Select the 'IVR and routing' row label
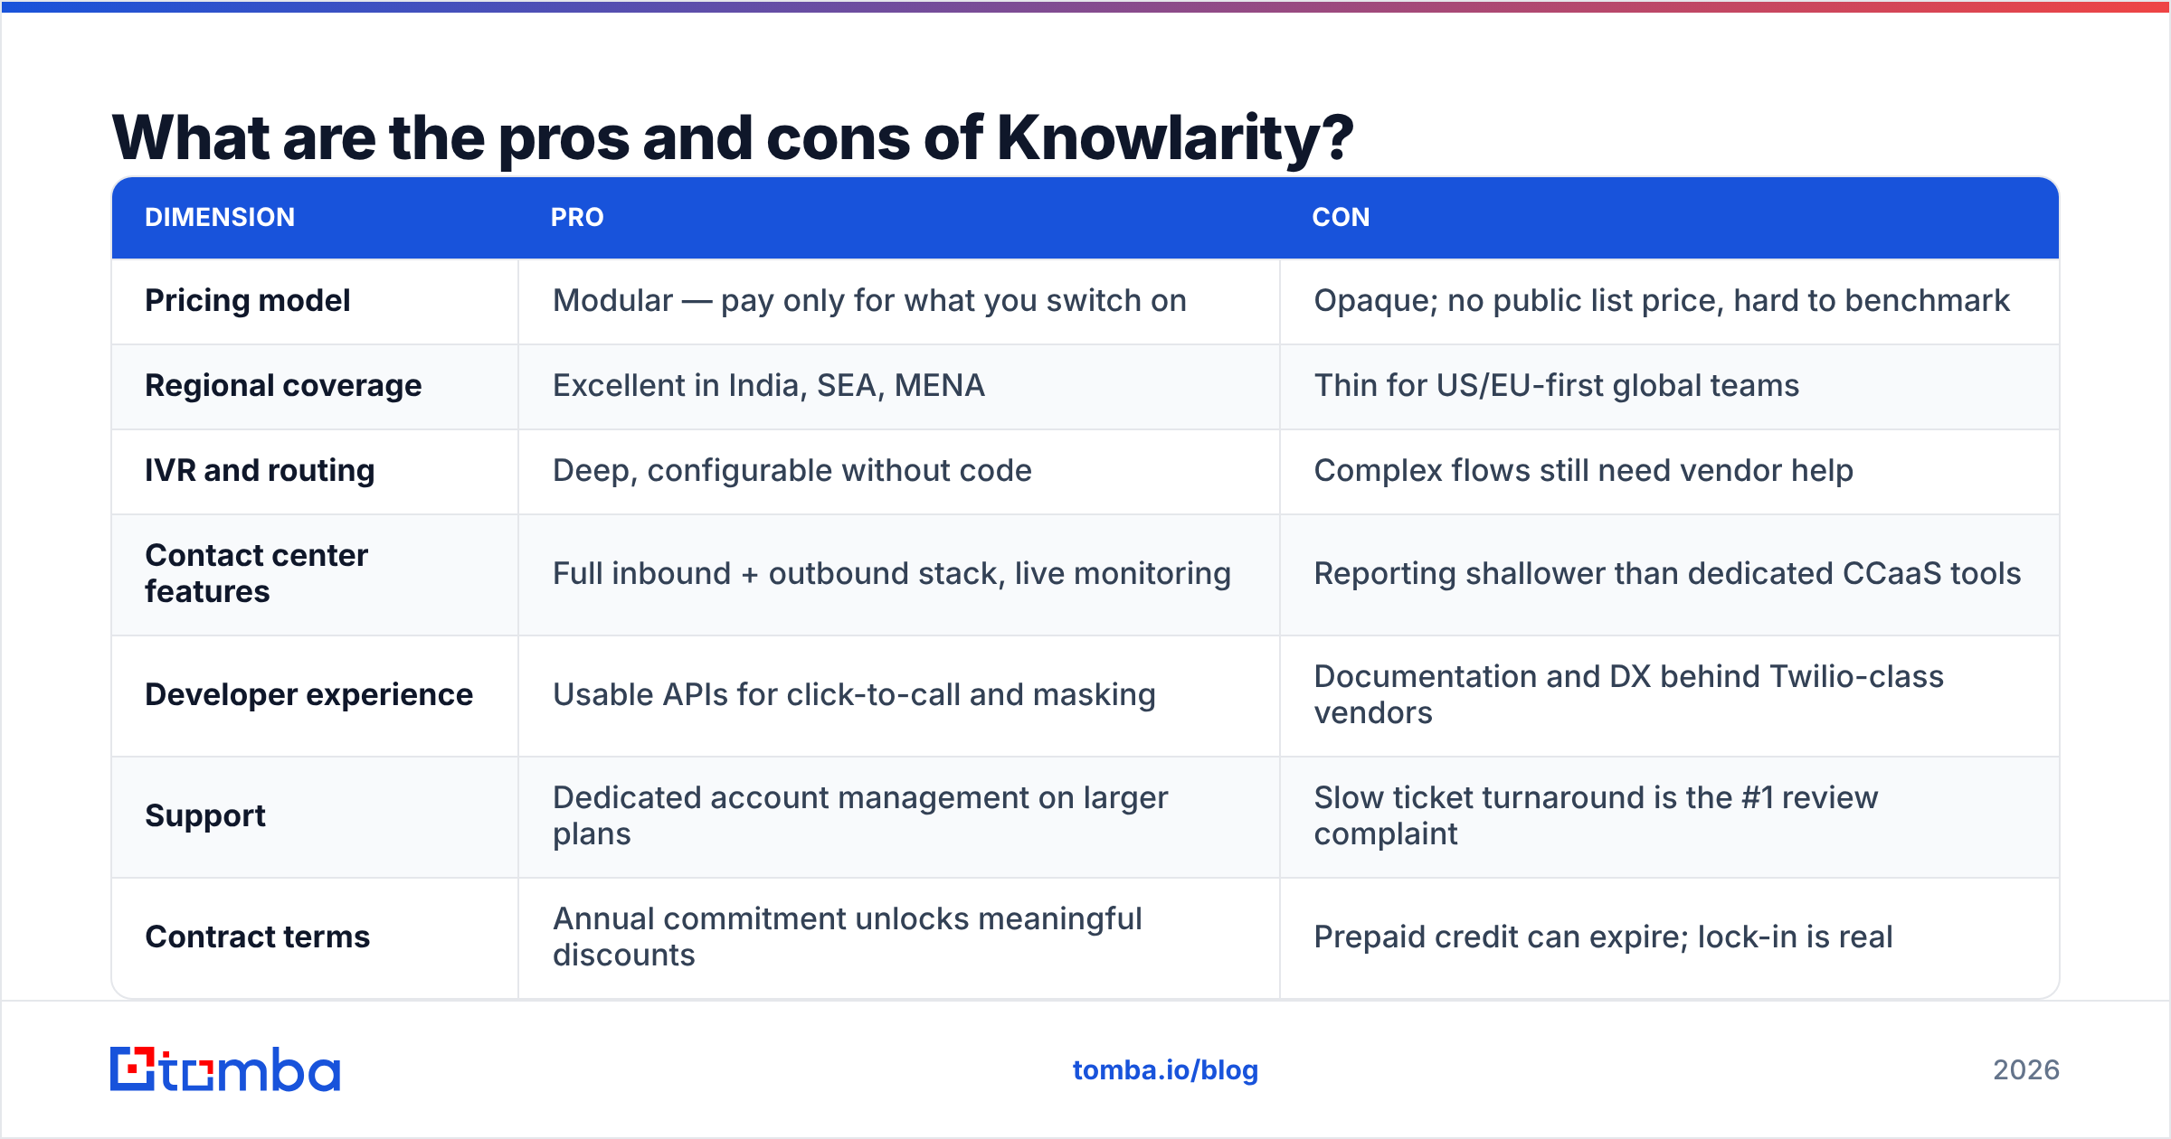The height and width of the screenshot is (1139, 2171). (x=260, y=470)
